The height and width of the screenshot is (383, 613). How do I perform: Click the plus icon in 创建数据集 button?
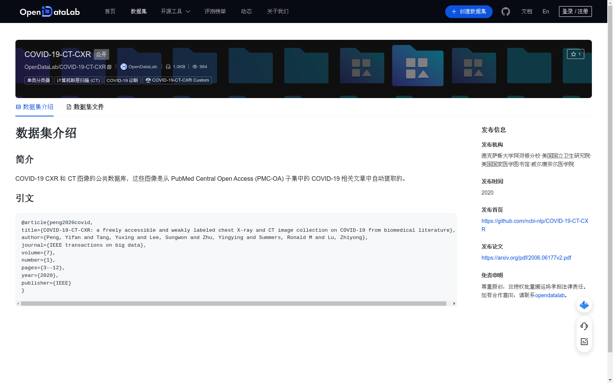coord(454,11)
